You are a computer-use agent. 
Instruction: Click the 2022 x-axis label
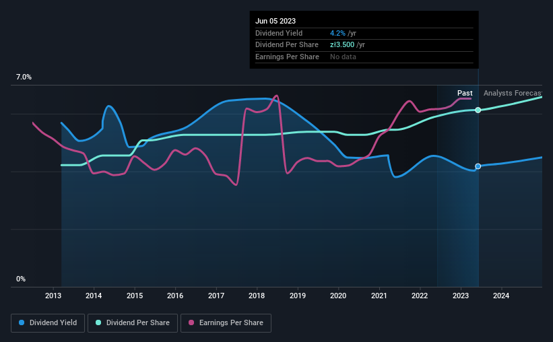420,296
